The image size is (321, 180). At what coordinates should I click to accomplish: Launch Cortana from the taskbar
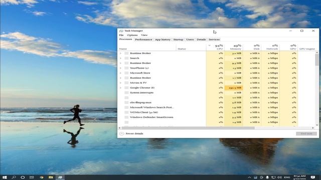point(23,177)
